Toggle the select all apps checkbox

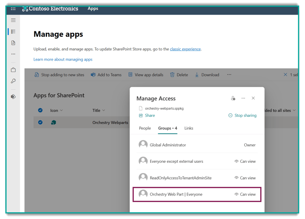pyautogui.click(x=40, y=110)
